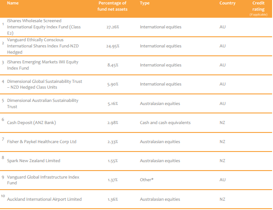273x210 pixels.
Task: Select 'NZ' country in Fisher & Paykel row
Action: (222, 142)
